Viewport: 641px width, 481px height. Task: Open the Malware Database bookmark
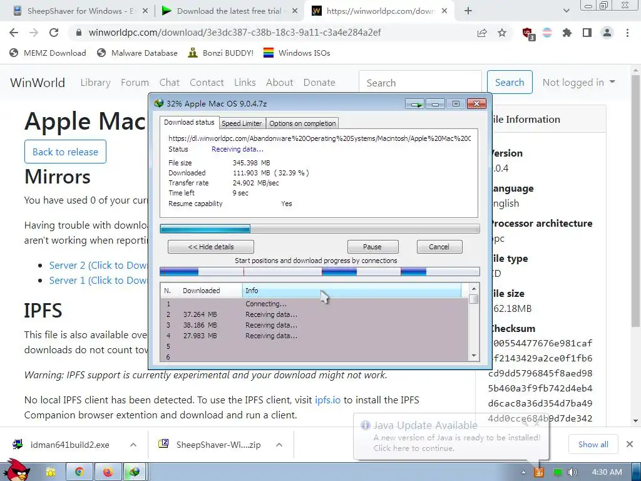click(x=137, y=53)
